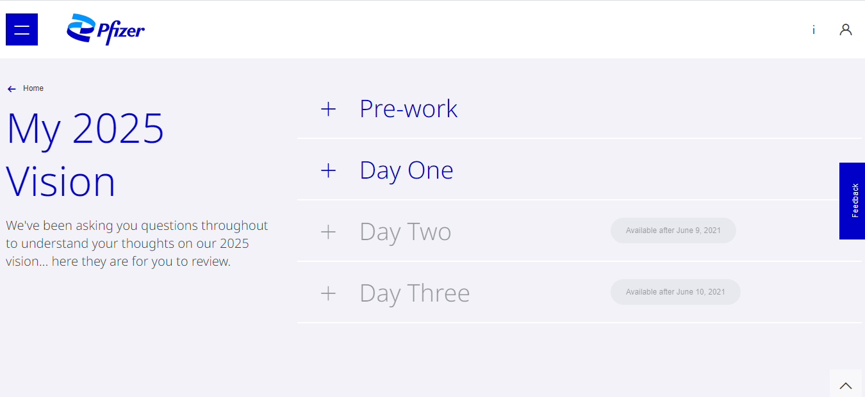Open the Feedback side tab
The height and width of the screenshot is (397, 865).
(x=852, y=201)
